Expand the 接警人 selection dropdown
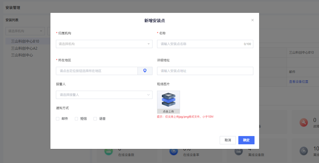Viewport: 319px width, 163px height. coord(104,95)
